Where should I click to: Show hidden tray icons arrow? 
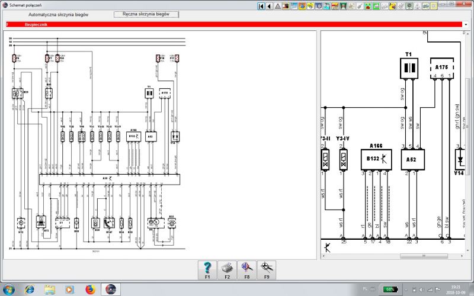point(406,289)
